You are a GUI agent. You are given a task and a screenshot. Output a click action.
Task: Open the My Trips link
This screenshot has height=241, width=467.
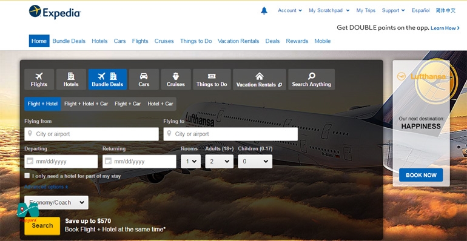pos(366,10)
